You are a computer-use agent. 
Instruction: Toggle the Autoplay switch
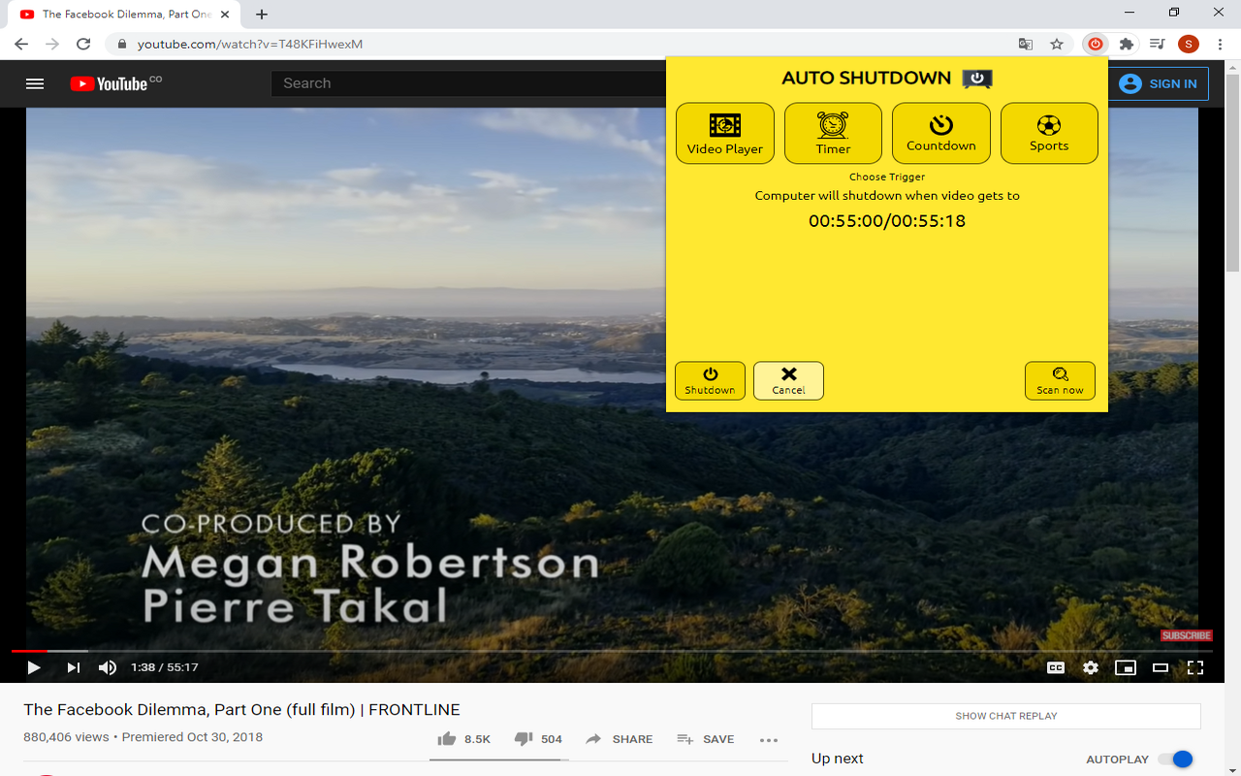coord(1176,760)
